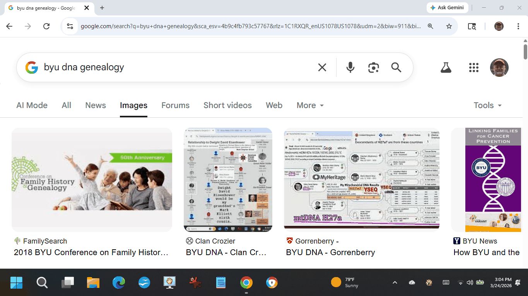
Task: Open Google Lens image search
Action: tap(373, 68)
